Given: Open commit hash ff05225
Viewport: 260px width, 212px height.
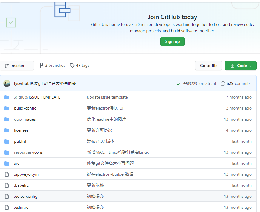Looking at the screenshot, I should 190,84.
